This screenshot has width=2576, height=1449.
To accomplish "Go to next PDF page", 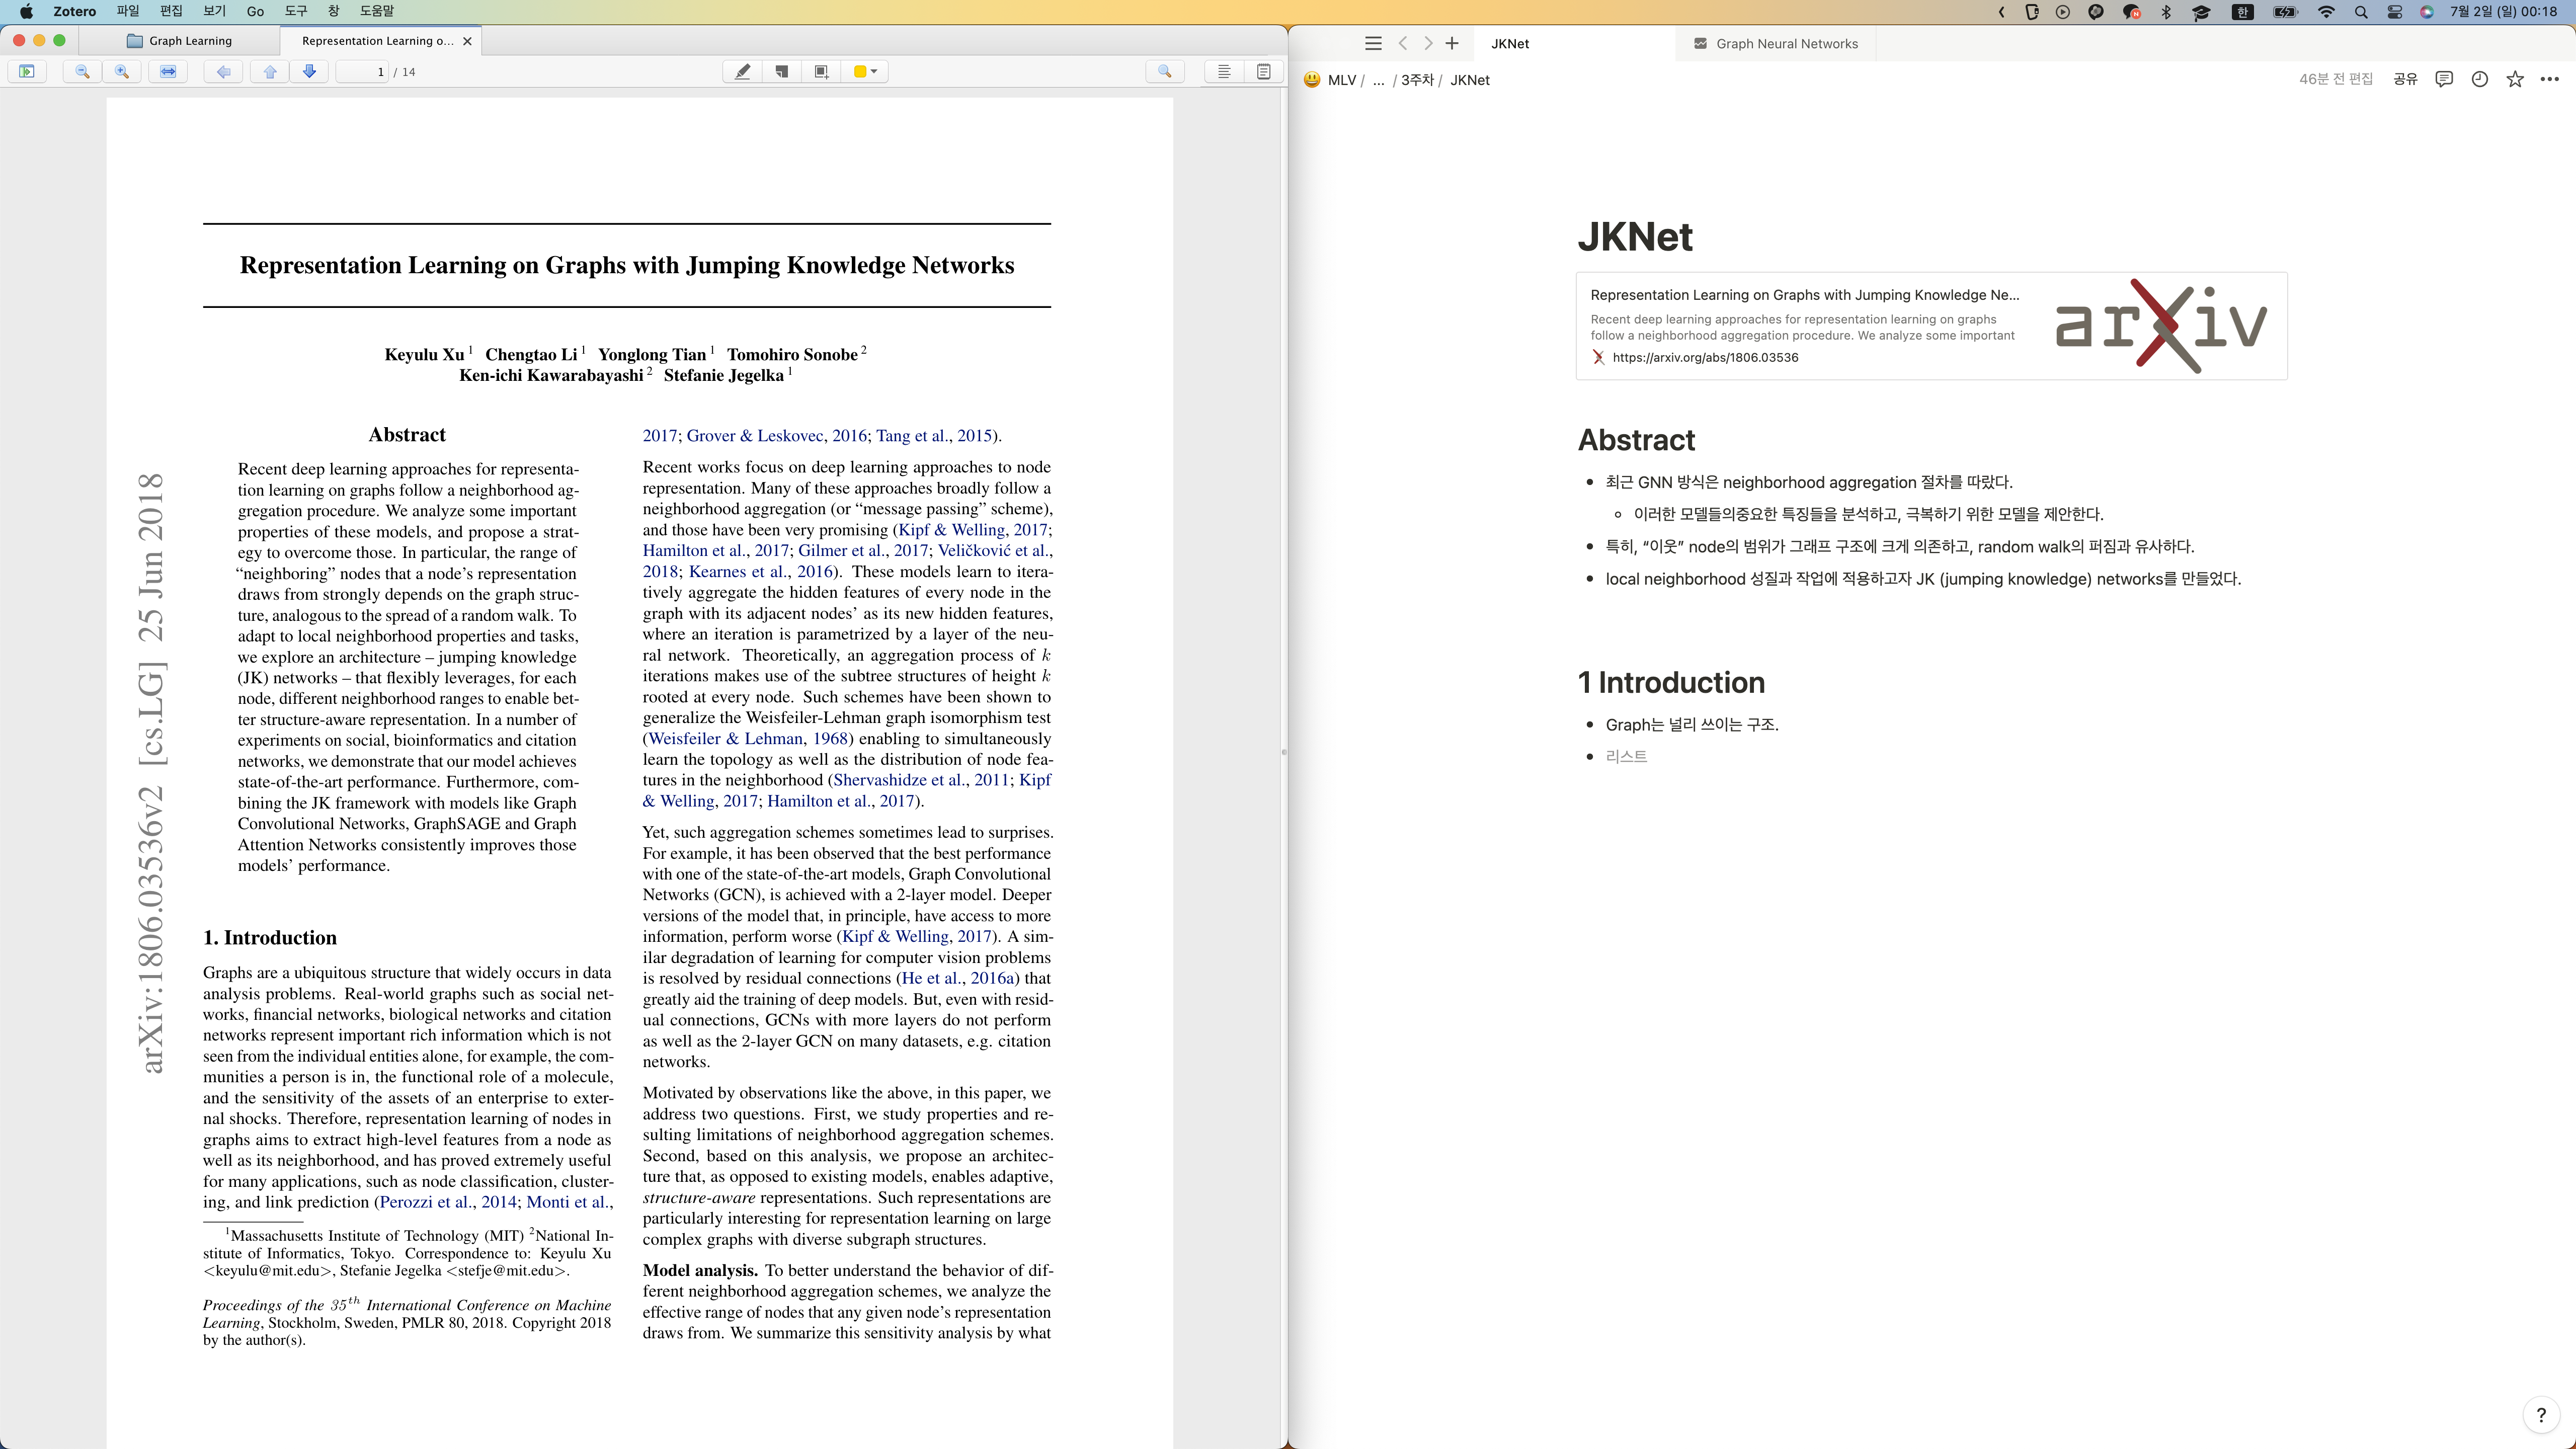I will [x=310, y=71].
